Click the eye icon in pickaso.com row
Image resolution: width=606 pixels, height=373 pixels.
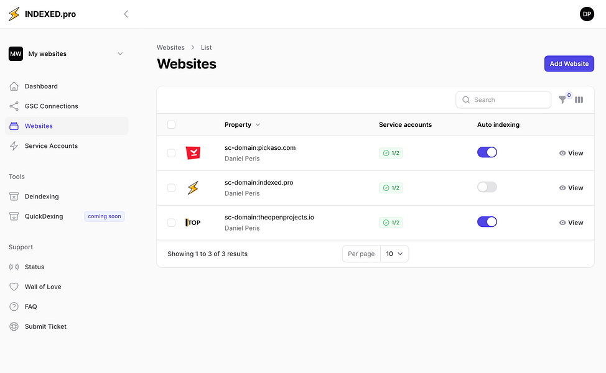(562, 153)
